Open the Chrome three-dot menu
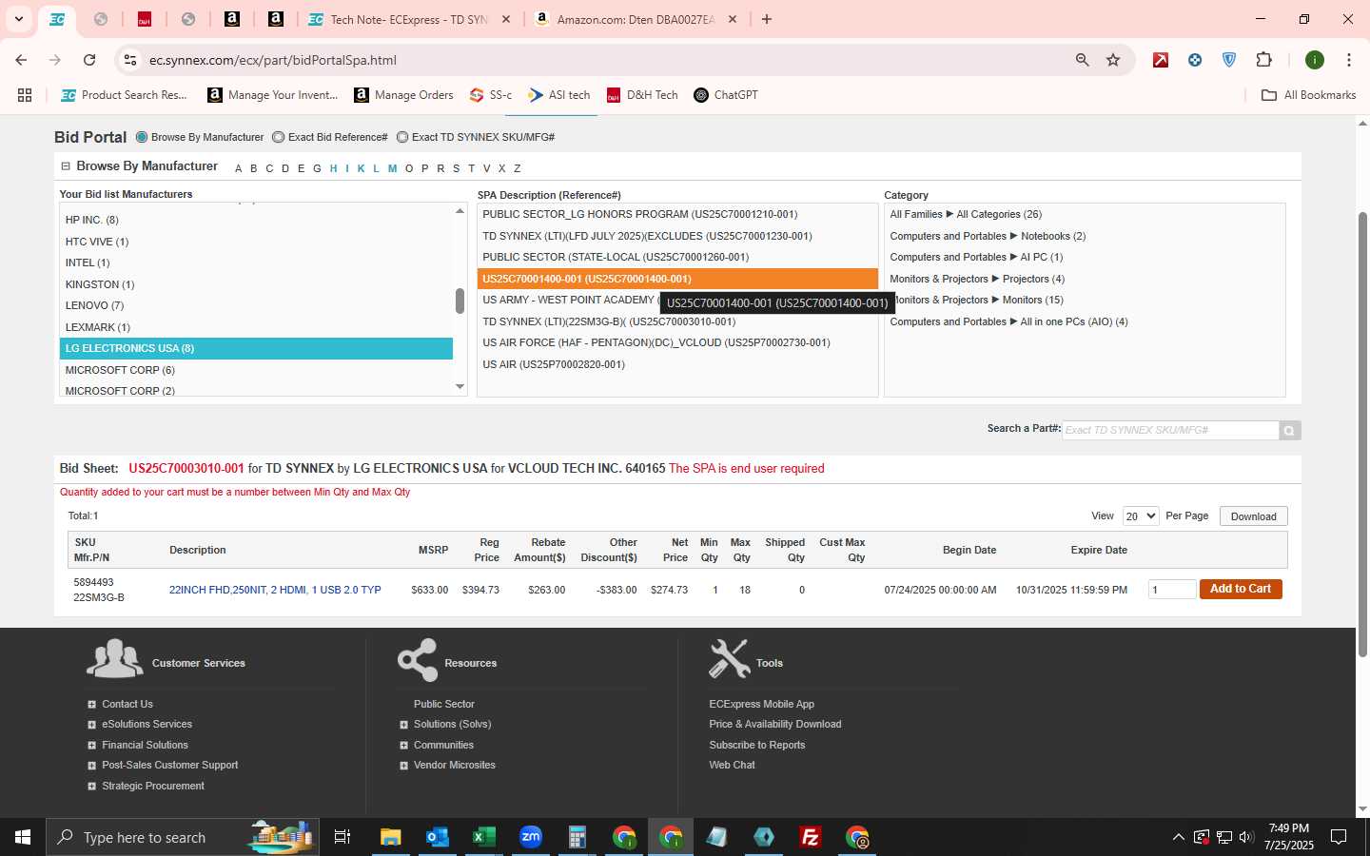The image size is (1370, 856). [1349, 60]
